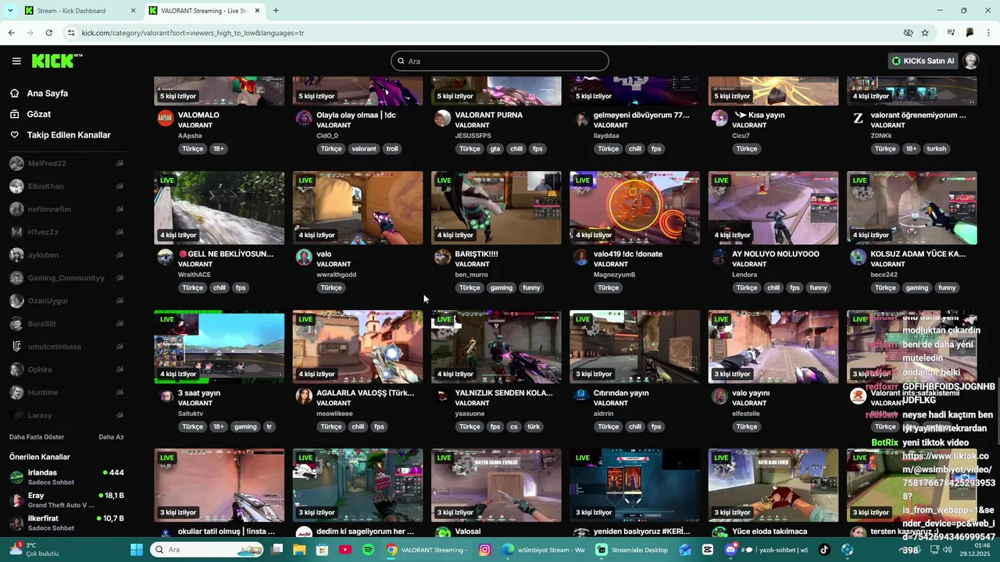Open YouTube from the taskbar
This screenshot has width=1000, height=562.
click(345, 550)
